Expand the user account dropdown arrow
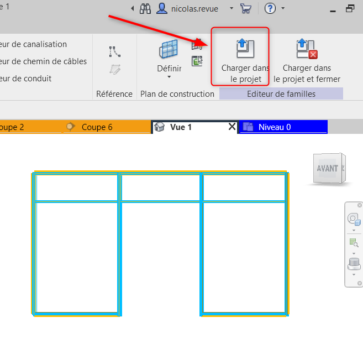 tap(232, 8)
